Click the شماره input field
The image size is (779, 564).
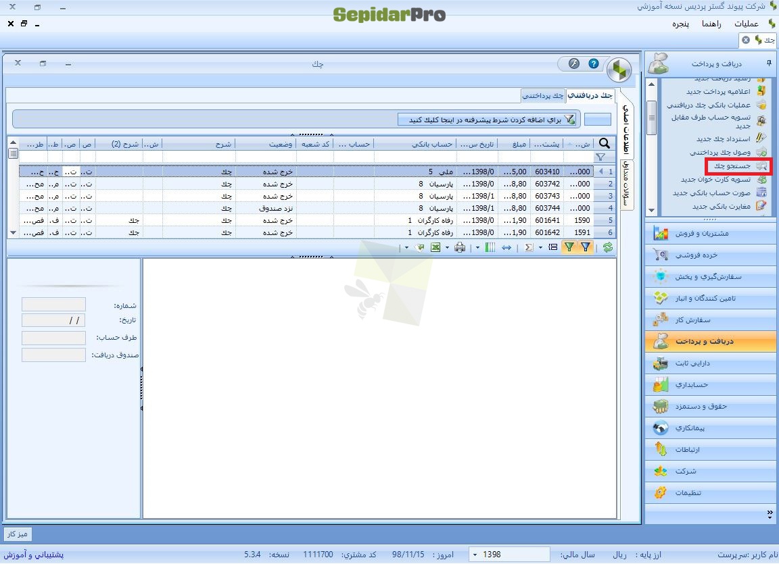(53, 304)
